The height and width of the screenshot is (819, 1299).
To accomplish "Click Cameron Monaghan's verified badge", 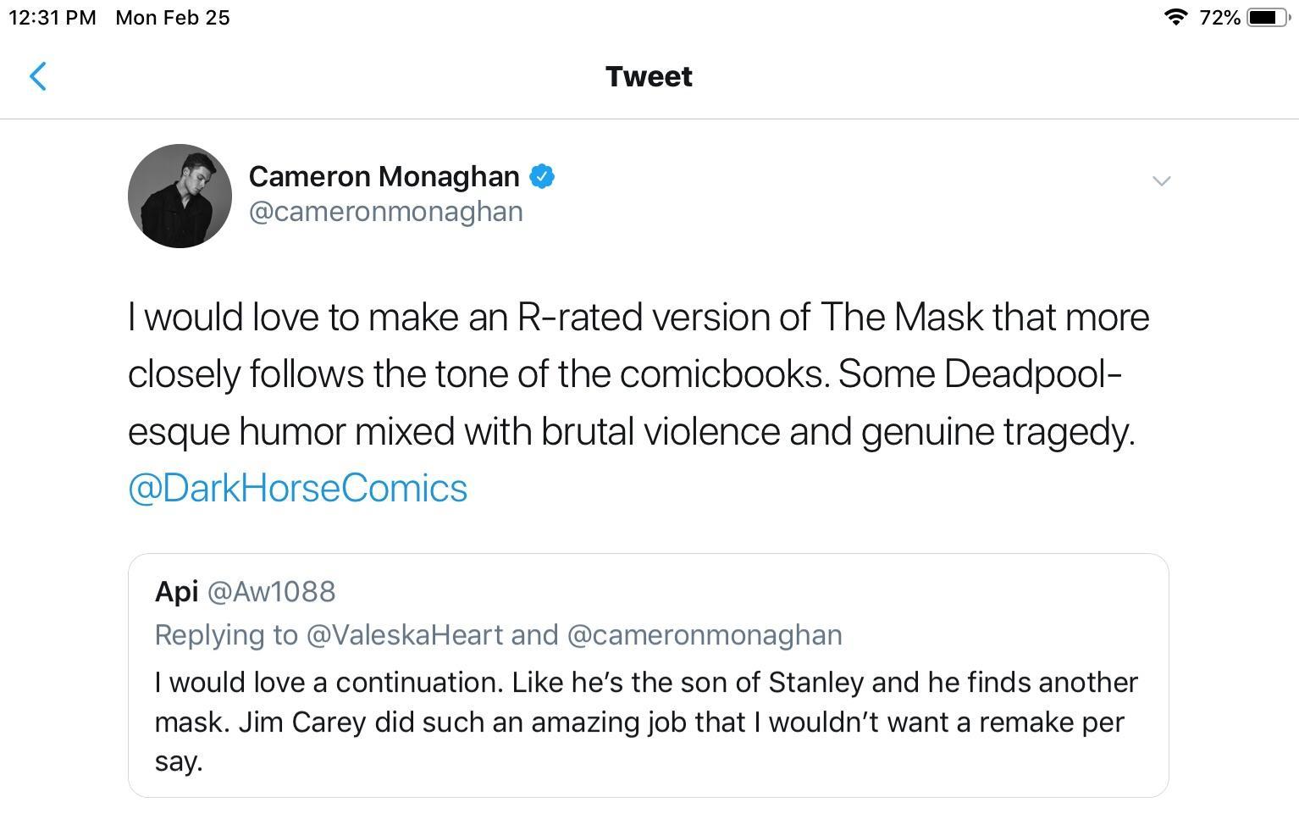I will (543, 176).
